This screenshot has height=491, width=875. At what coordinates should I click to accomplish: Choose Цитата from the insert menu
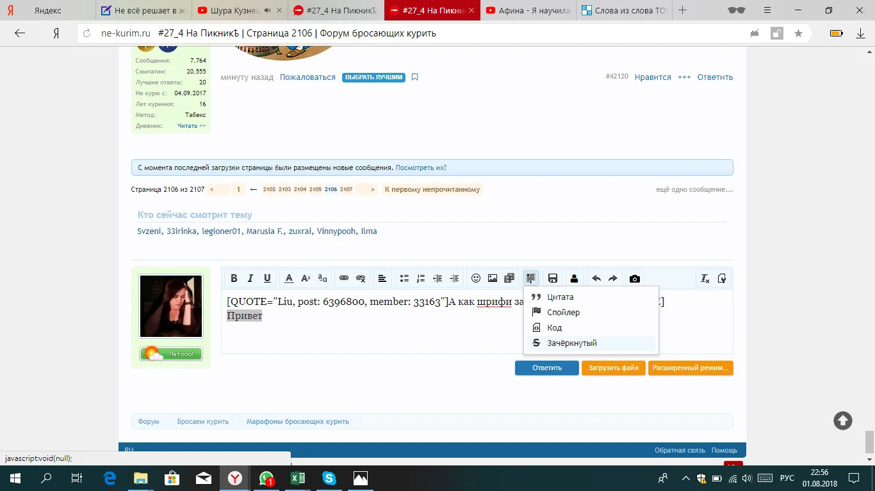[x=591, y=297]
